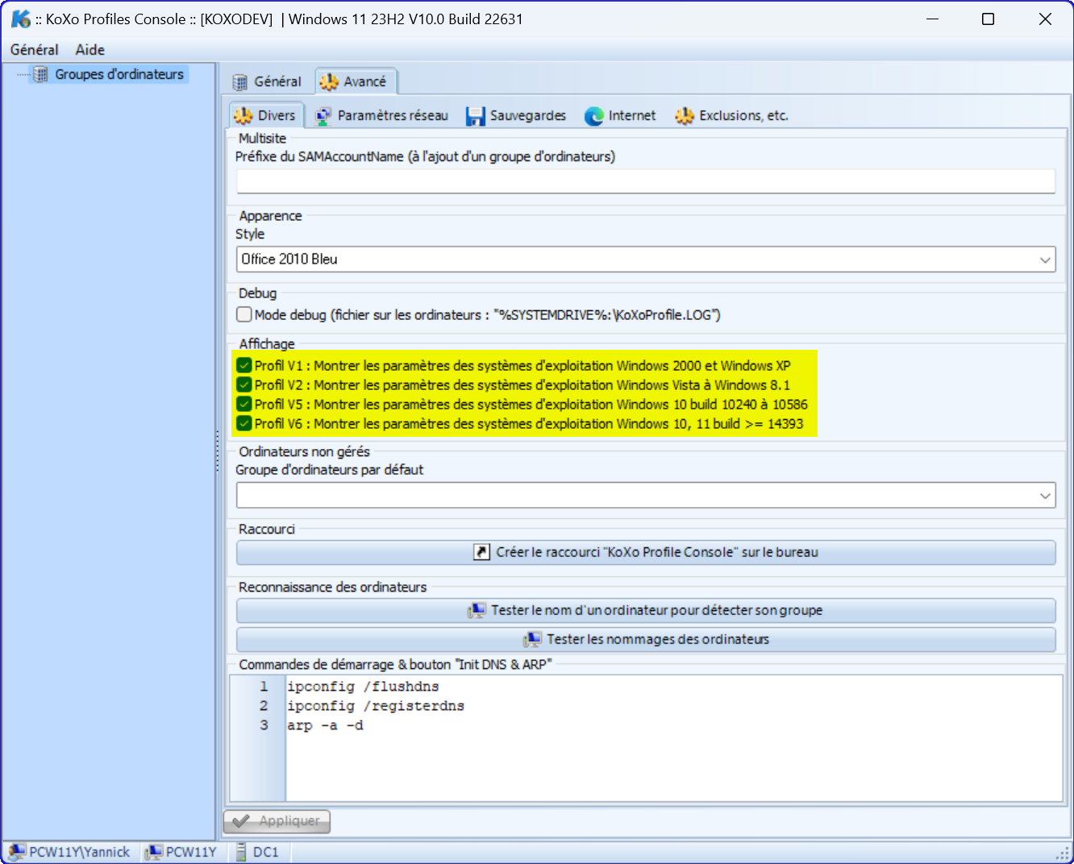Click the shortcut arrow icon on Créer le raccourci
Image resolution: width=1074 pixels, height=864 pixels.
(x=481, y=552)
